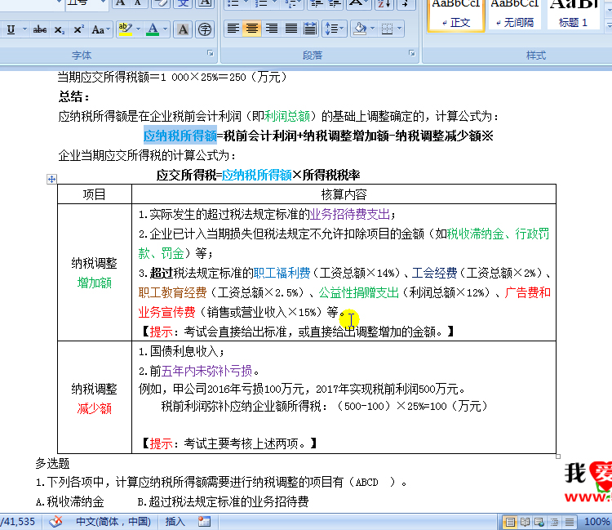The width and height of the screenshot is (612, 530).
Task: Apply borders to selection
Action: (x=387, y=29)
